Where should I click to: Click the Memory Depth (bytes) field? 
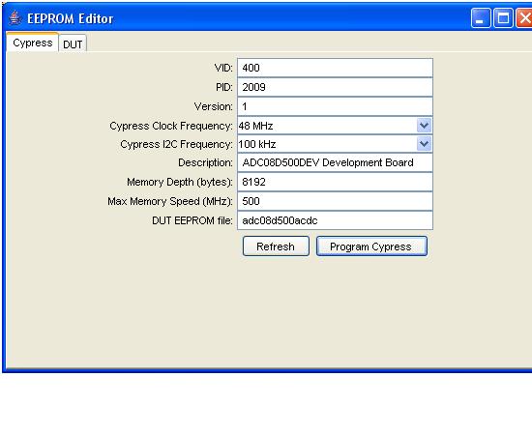[x=335, y=182]
